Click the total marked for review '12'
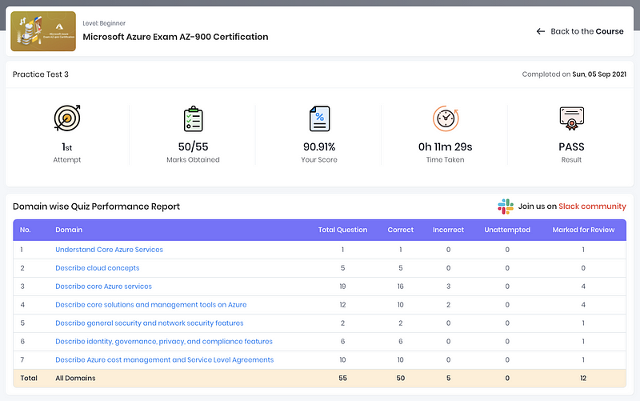 click(583, 378)
